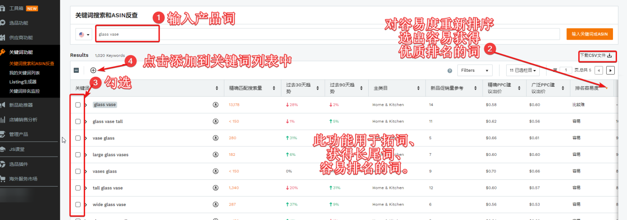The height and width of the screenshot is (220, 627).
Task: Click the round icon in the tall glass vase row
Action: [x=215, y=188]
